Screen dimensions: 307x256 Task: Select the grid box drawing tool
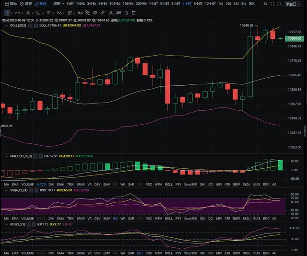coord(69,13)
